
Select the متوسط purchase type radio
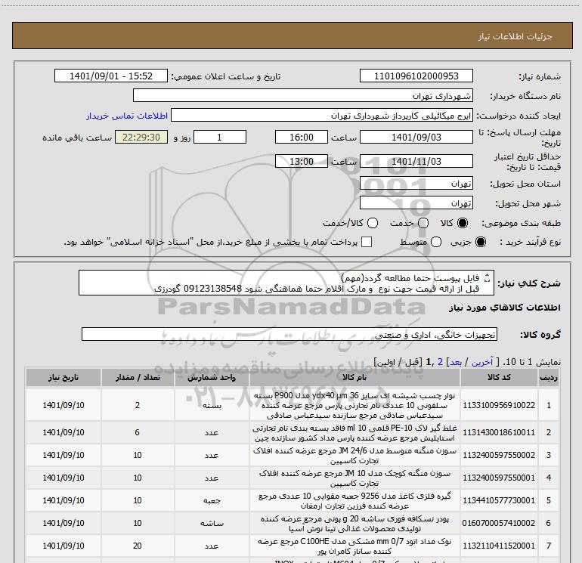point(436,242)
